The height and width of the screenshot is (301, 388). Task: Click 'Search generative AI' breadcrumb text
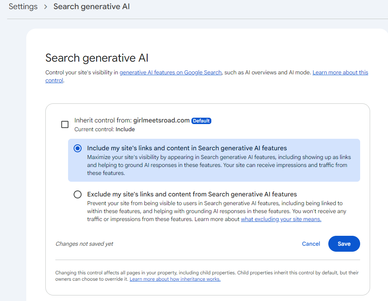tap(91, 7)
